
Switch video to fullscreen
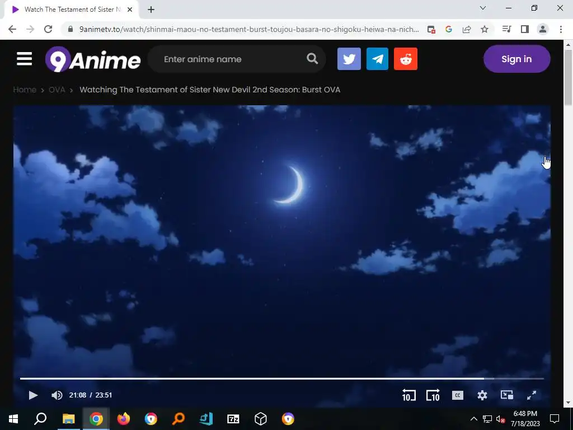pos(532,395)
